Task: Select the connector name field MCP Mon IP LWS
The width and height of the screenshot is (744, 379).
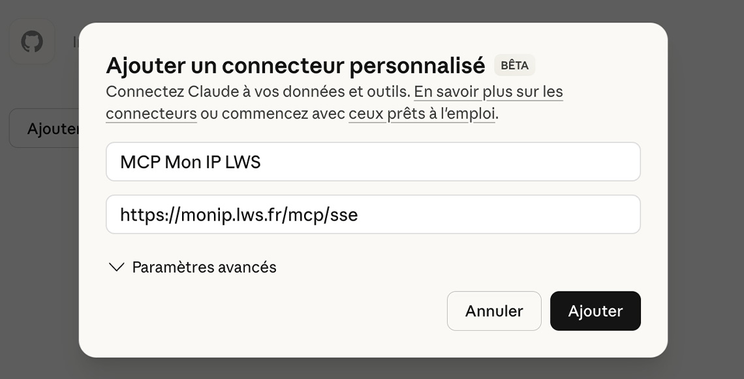Action: (x=373, y=161)
